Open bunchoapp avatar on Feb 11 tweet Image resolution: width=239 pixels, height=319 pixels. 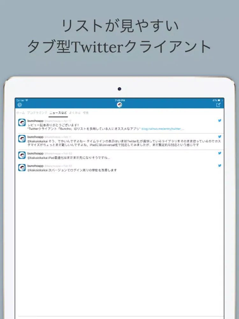tap(22, 139)
